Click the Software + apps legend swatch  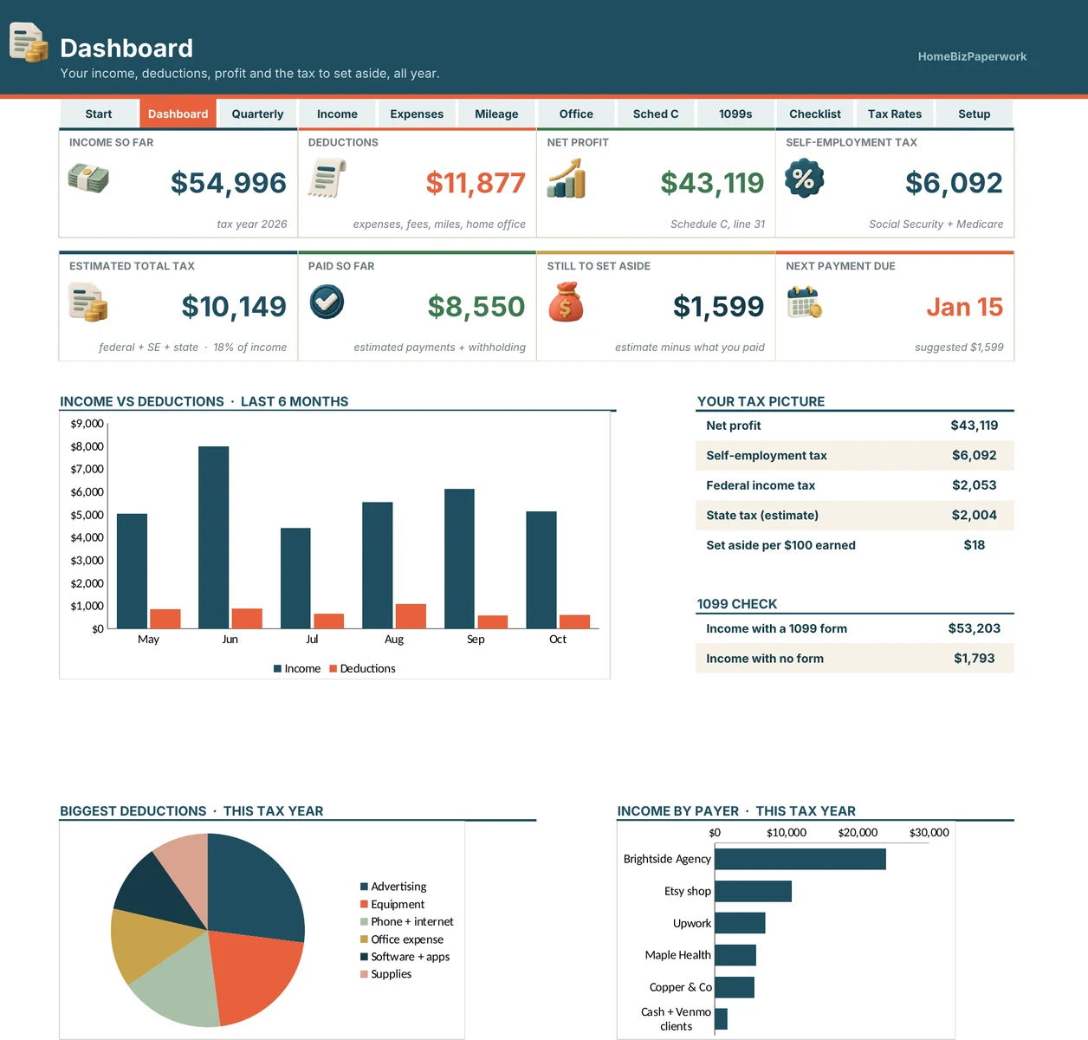[364, 957]
